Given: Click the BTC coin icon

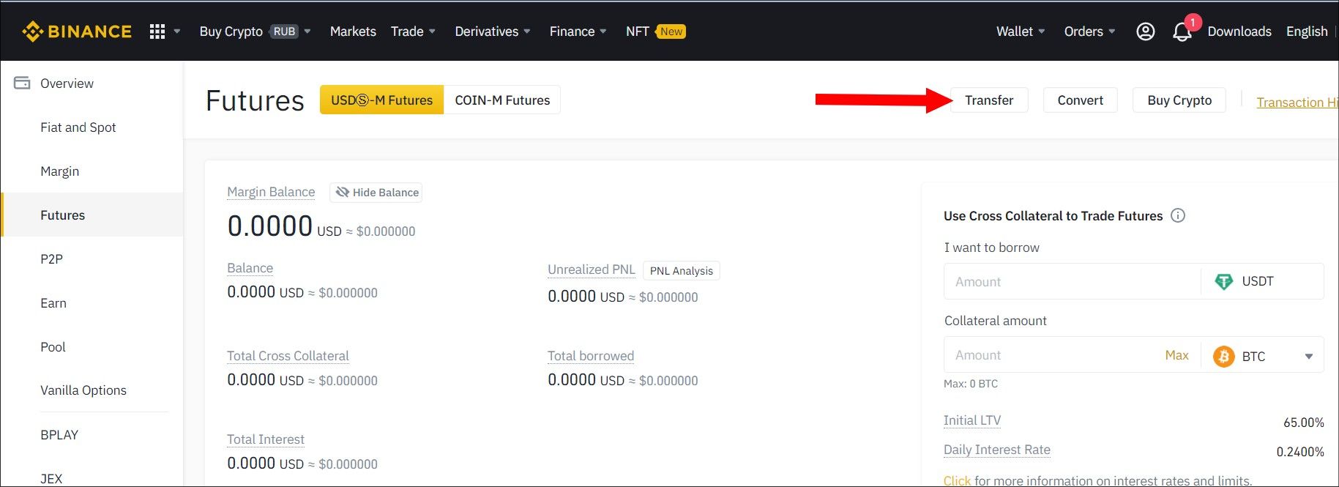Looking at the screenshot, I should [x=1223, y=356].
